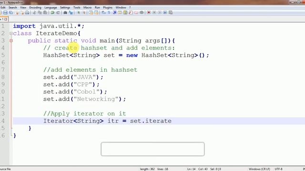
Task: Toggle synchronized horizontal scrolling icon
Action: coord(96,13)
